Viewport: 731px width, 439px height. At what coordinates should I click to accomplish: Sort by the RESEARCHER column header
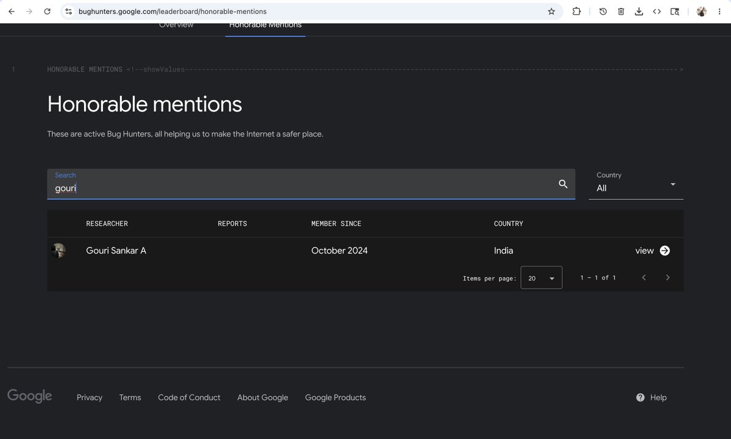[x=107, y=224]
